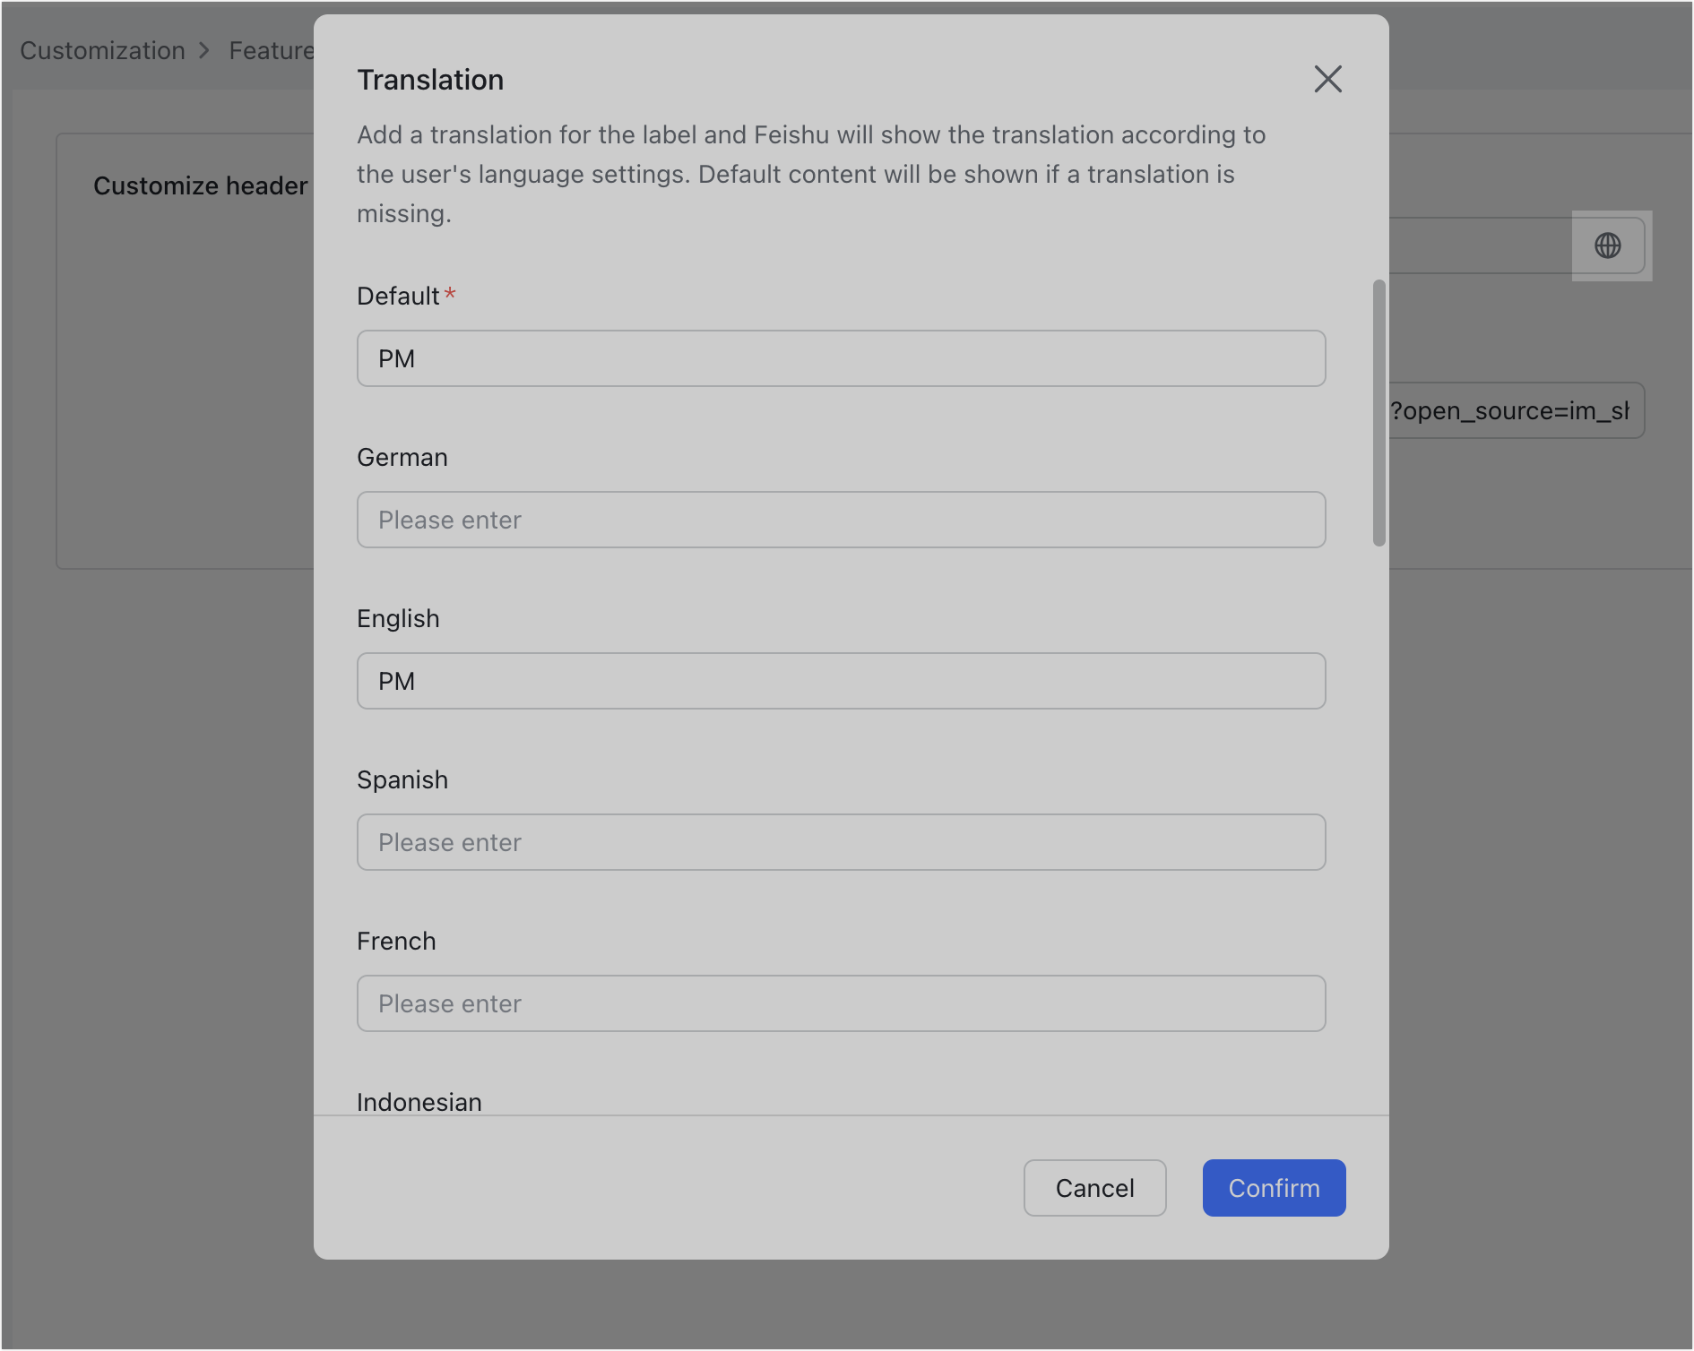1694x1351 pixels.
Task: Select the English PM input
Action: point(841,680)
